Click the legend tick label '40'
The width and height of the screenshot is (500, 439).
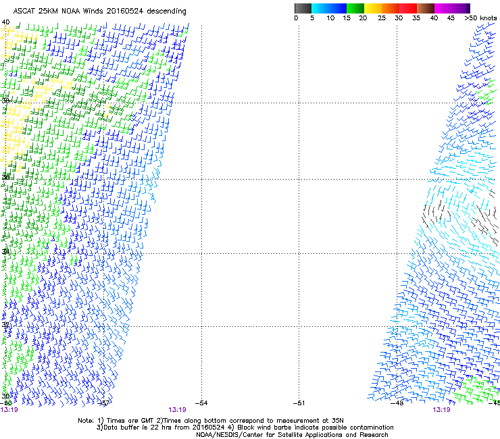[x=434, y=18]
